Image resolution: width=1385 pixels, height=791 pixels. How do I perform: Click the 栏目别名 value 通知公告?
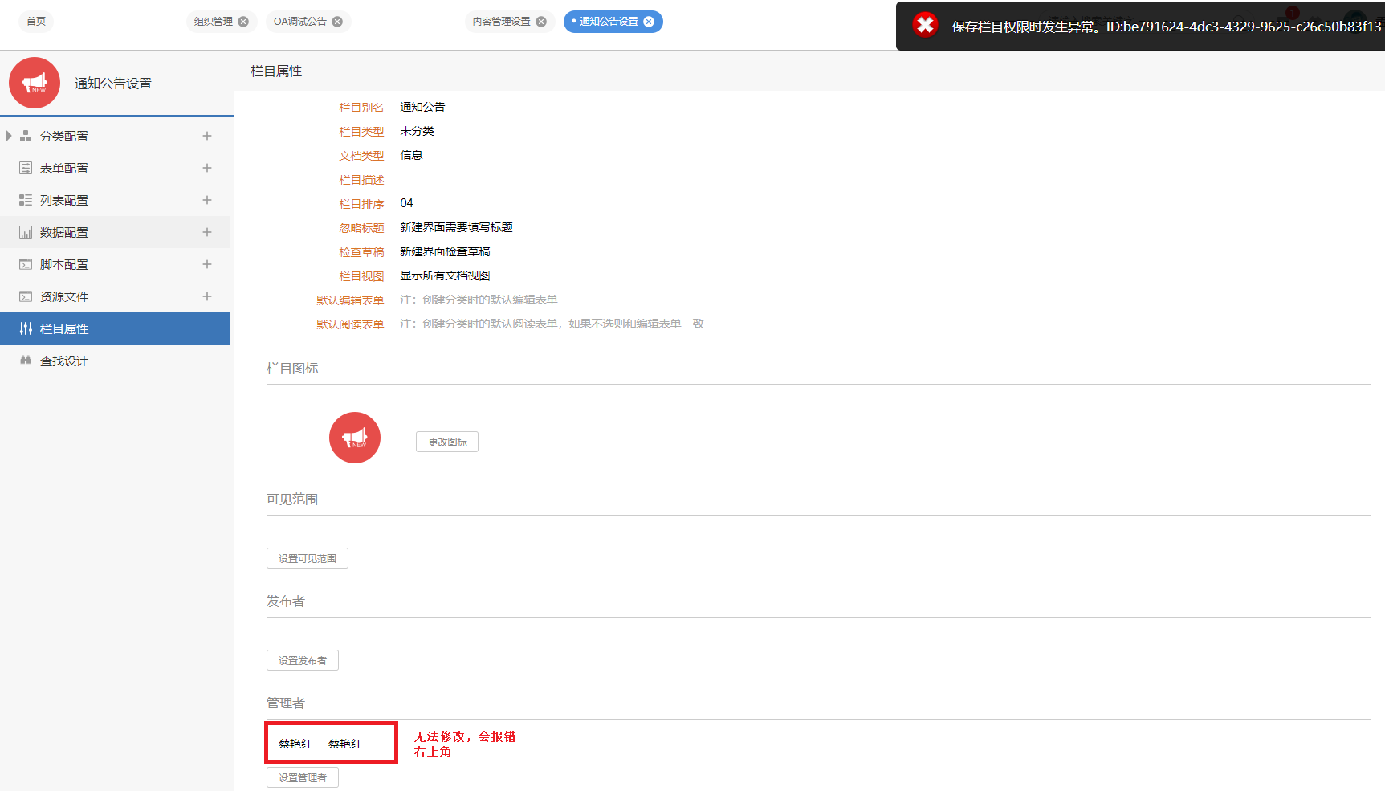tap(422, 107)
